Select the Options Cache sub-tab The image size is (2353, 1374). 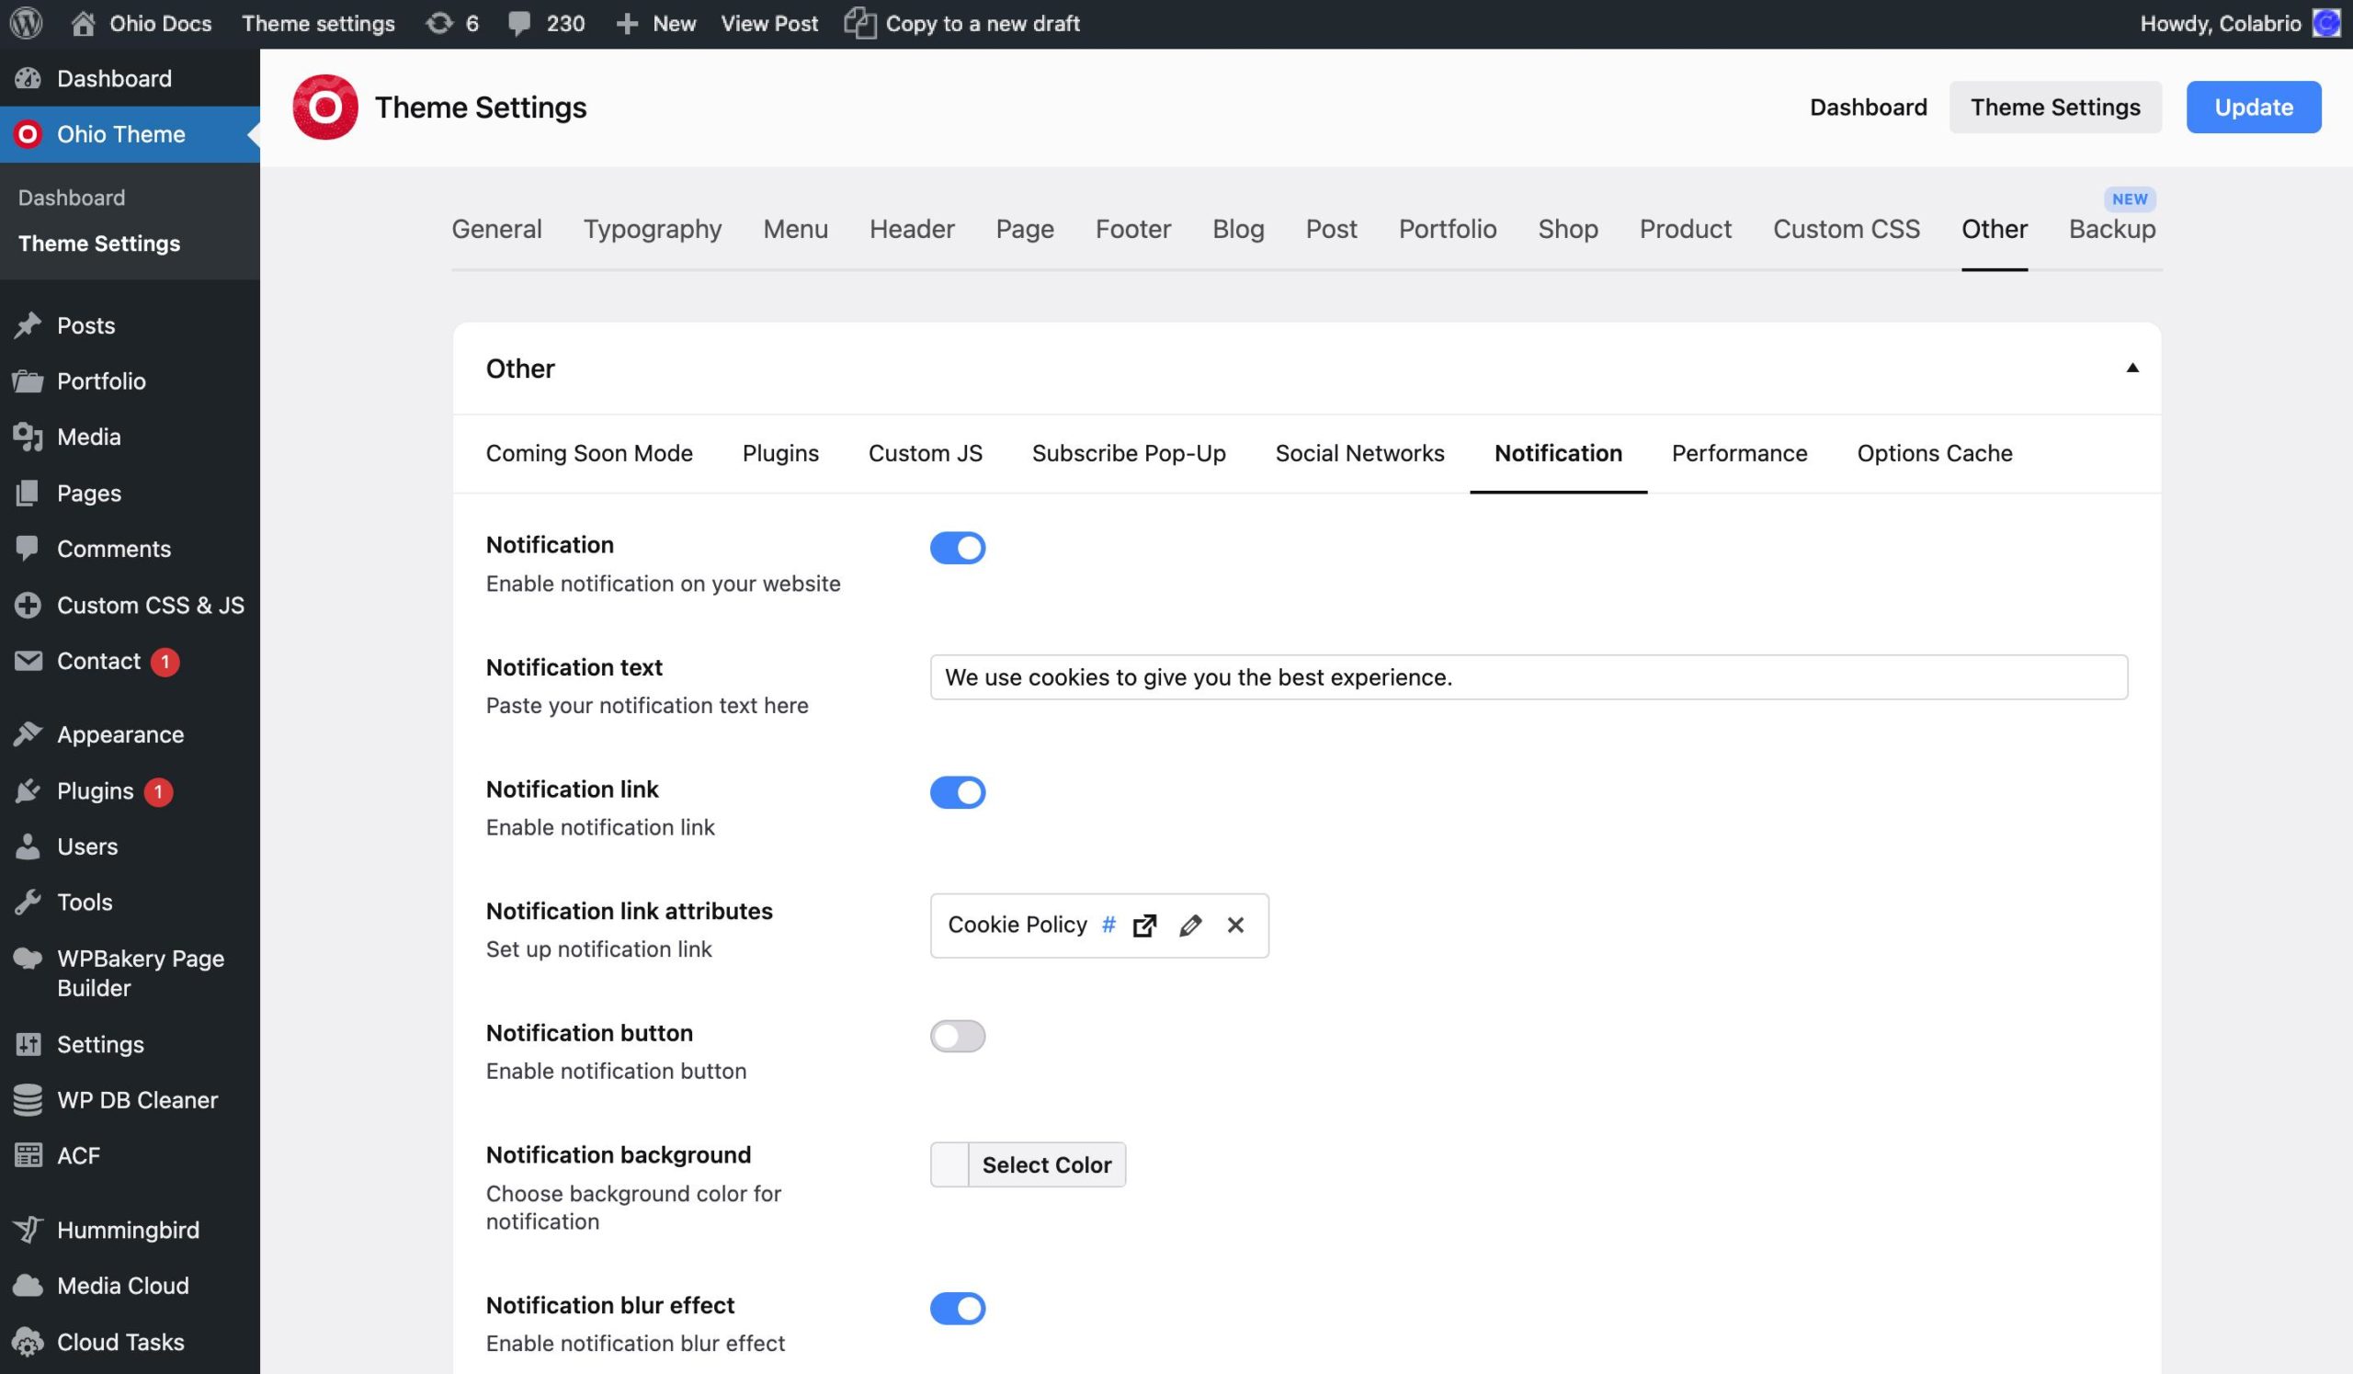click(x=1934, y=454)
